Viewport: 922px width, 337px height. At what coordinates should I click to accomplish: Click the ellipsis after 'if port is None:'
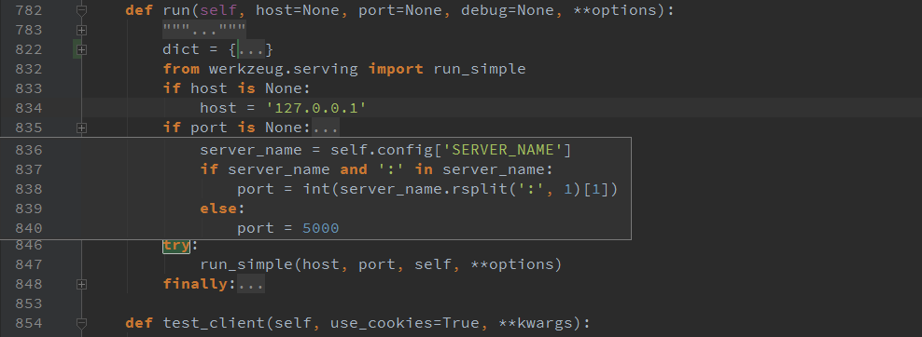pos(325,128)
